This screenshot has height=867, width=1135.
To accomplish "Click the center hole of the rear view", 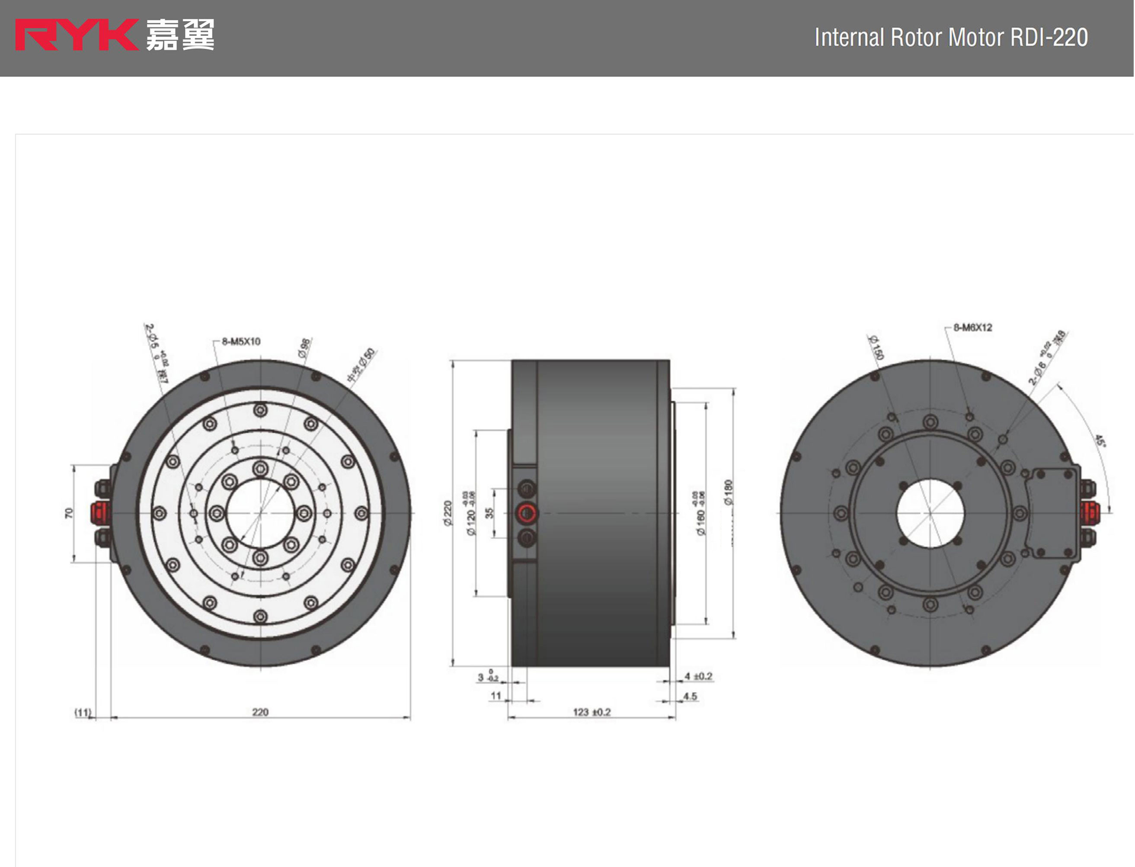I will (930, 512).
